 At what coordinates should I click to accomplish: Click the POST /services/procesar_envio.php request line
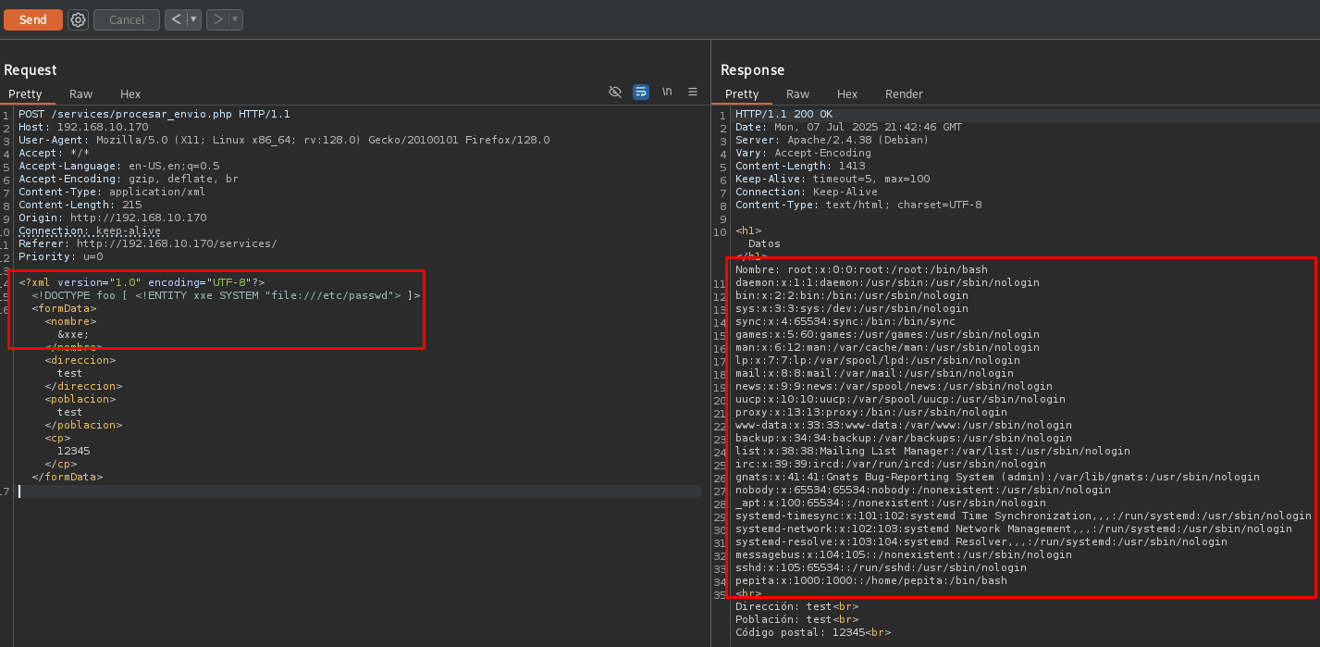[154, 114]
